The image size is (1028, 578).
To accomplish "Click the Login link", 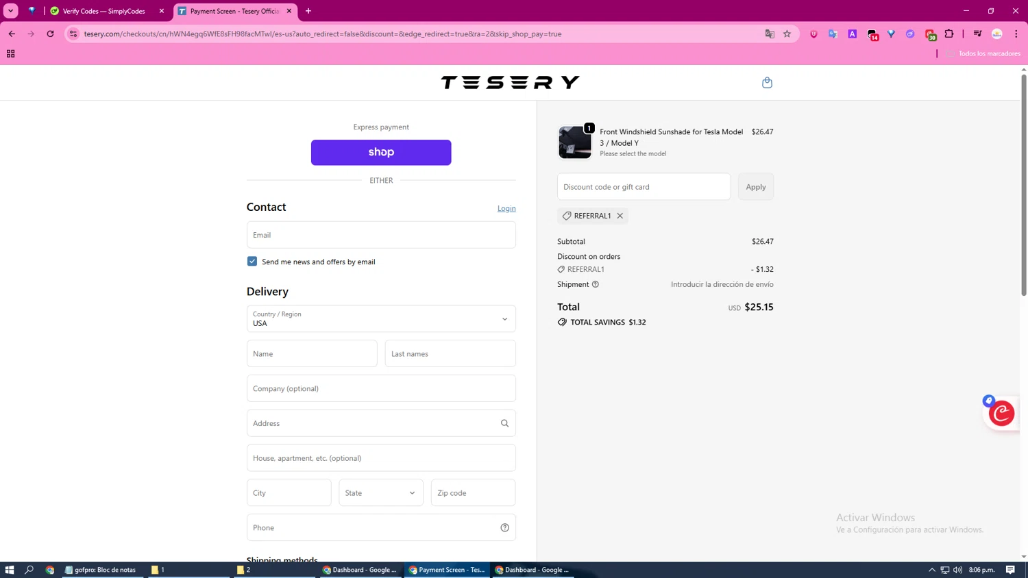I will coord(506,208).
